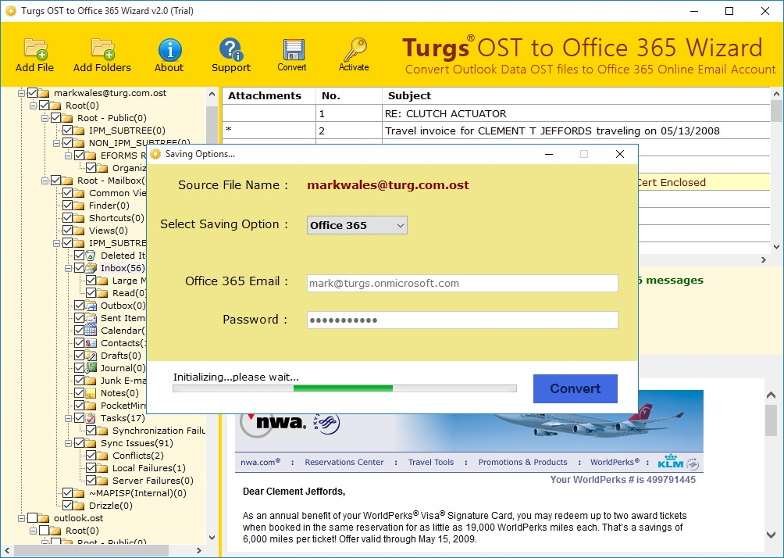Open the nwa.com link
784x558 pixels.
tap(260, 462)
